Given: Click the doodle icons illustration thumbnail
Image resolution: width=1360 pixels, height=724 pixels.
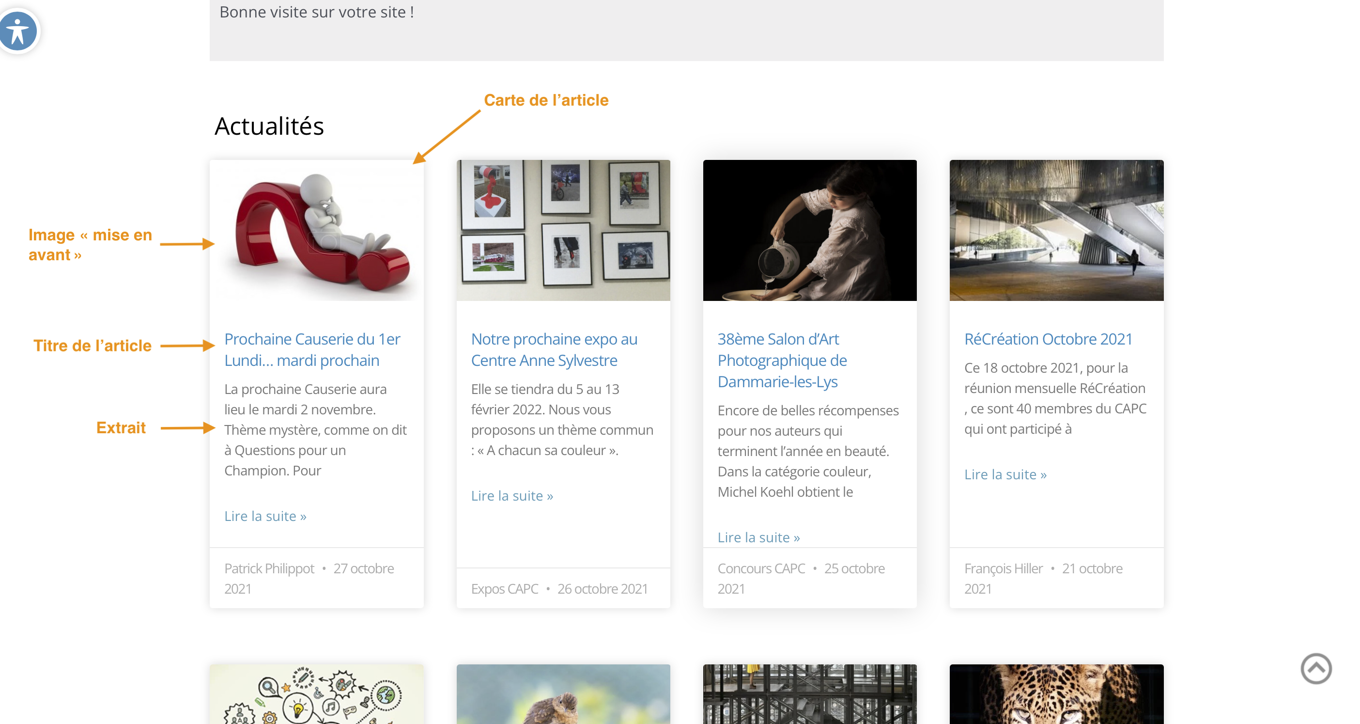Looking at the screenshot, I should click(x=317, y=694).
